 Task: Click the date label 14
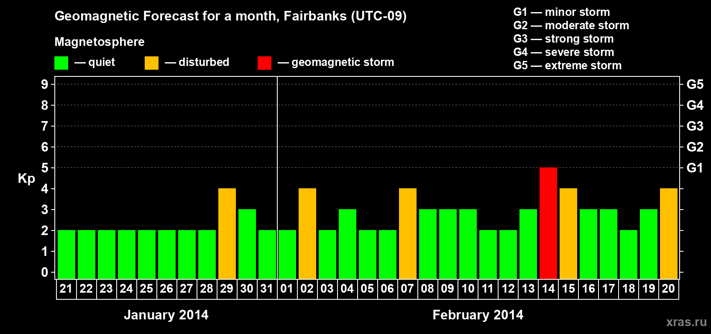point(548,289)
